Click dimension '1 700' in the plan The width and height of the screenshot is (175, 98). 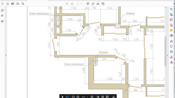pos(115,39)
